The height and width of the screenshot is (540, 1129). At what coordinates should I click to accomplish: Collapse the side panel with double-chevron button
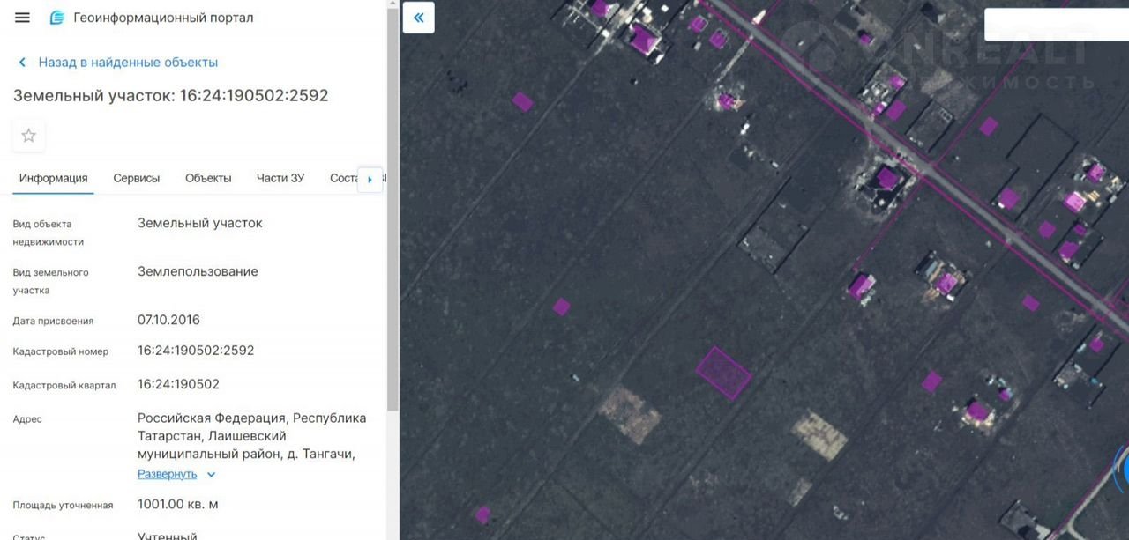pos(419,18)
